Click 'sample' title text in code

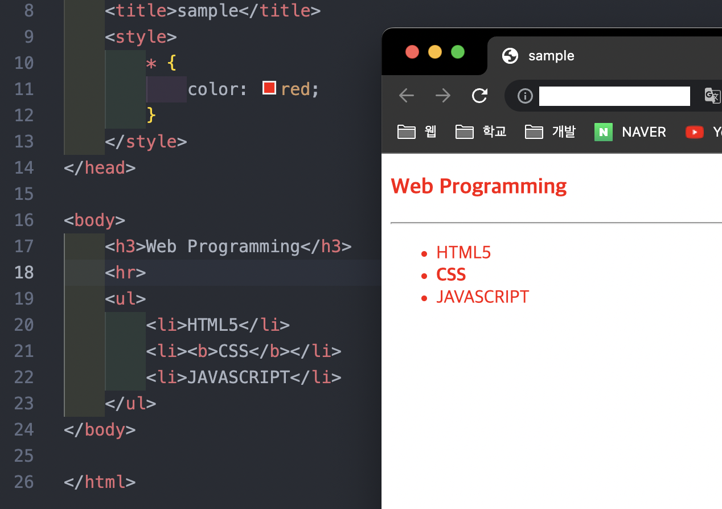pyautogui.click(x=208, y=11)
